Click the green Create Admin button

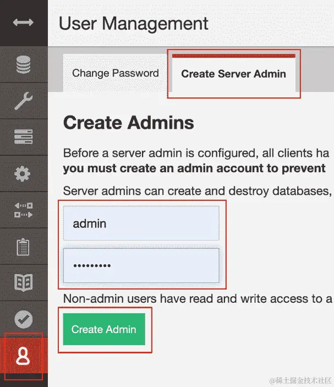104,329
